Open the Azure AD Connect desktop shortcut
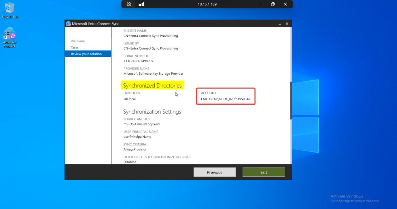397x209 pixels. pyautogui.click(x=10, y=38)
